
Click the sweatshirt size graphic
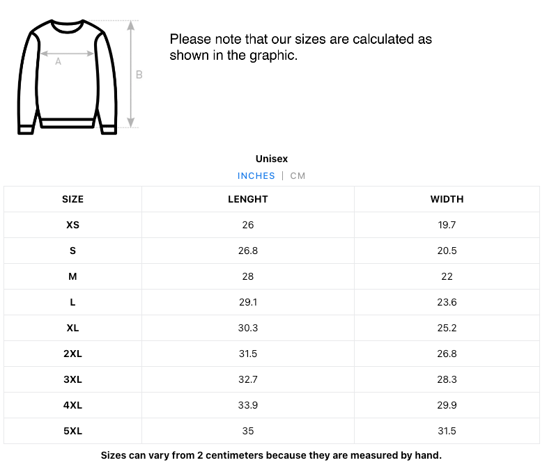coord(68,77)
